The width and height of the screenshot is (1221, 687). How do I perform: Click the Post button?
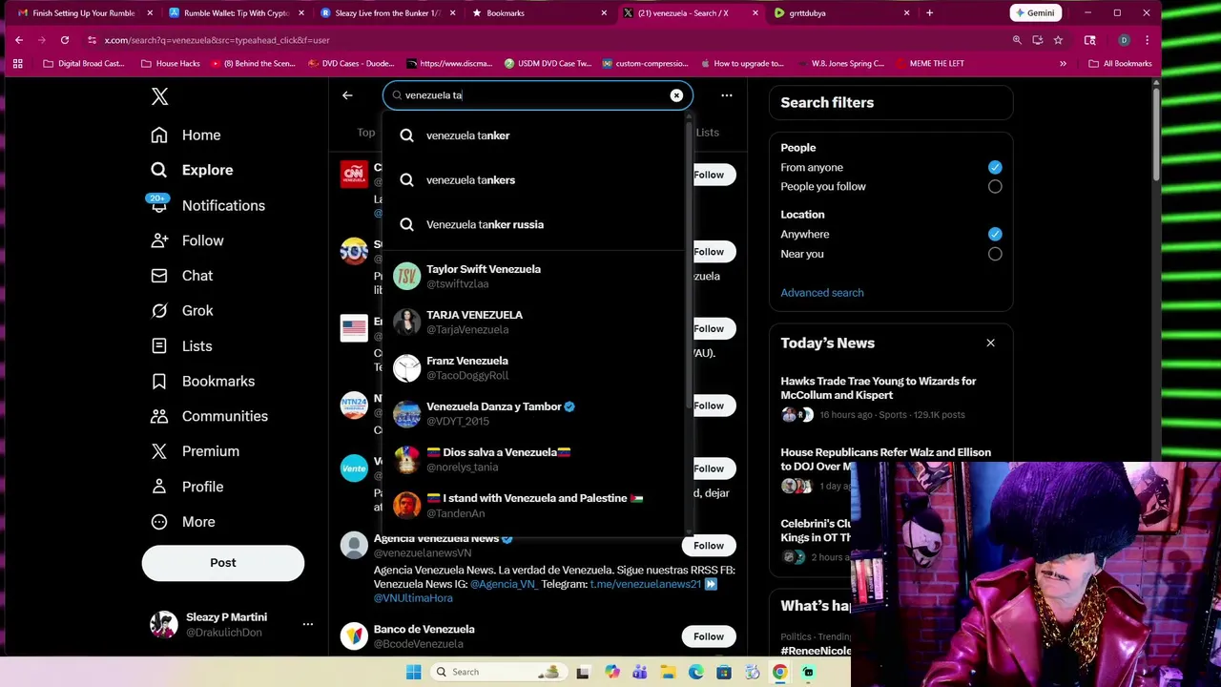[223, 563]
